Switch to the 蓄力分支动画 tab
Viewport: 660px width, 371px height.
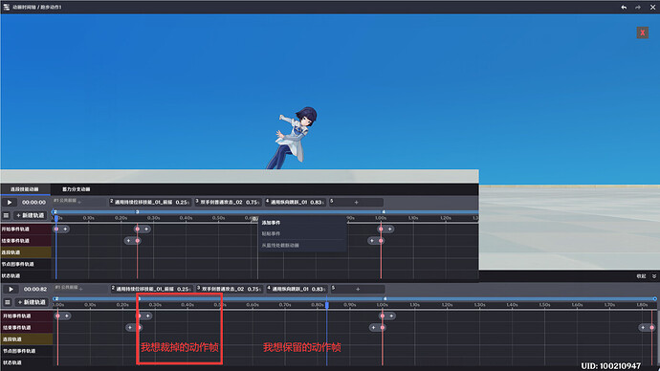click(x=77, y=189)
